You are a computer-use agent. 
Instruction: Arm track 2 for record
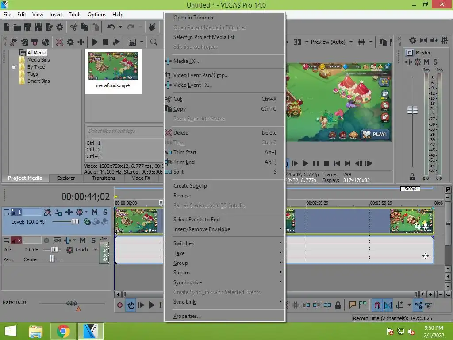click(x=46, y=240)
